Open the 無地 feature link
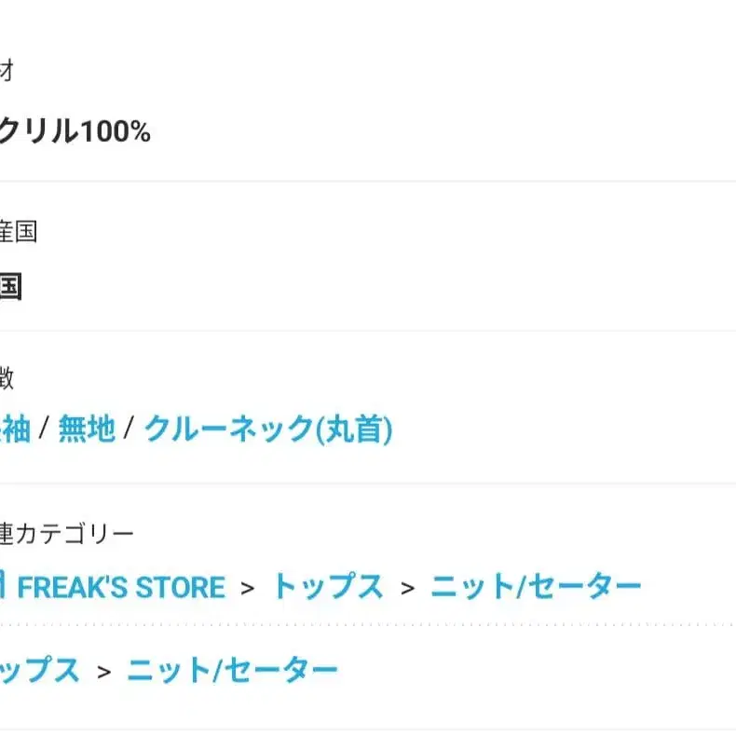This screenshot has height=736, width=736. pos(87,429)
